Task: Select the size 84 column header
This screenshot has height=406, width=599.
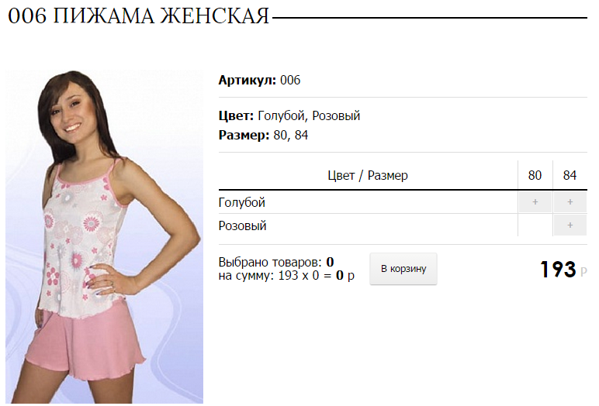Action: 570,175
